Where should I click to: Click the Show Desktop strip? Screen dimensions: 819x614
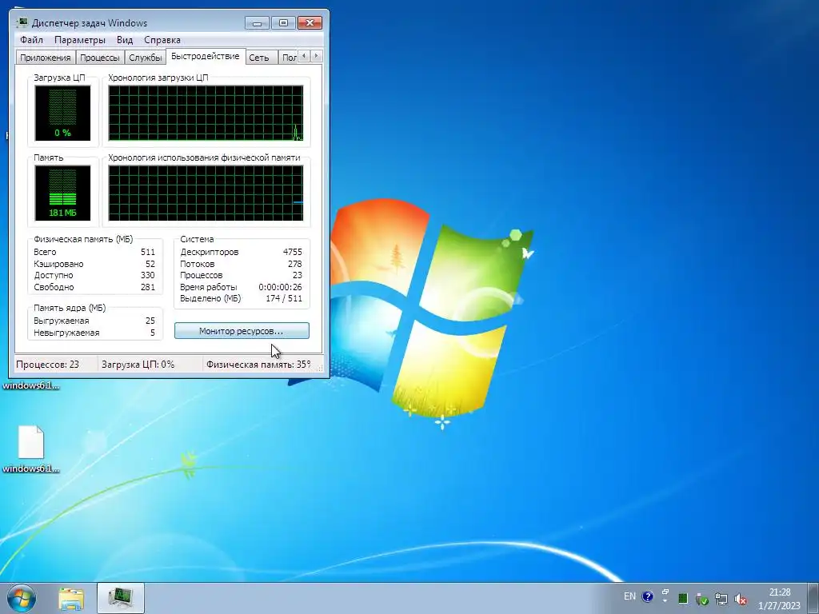point(813,598)
